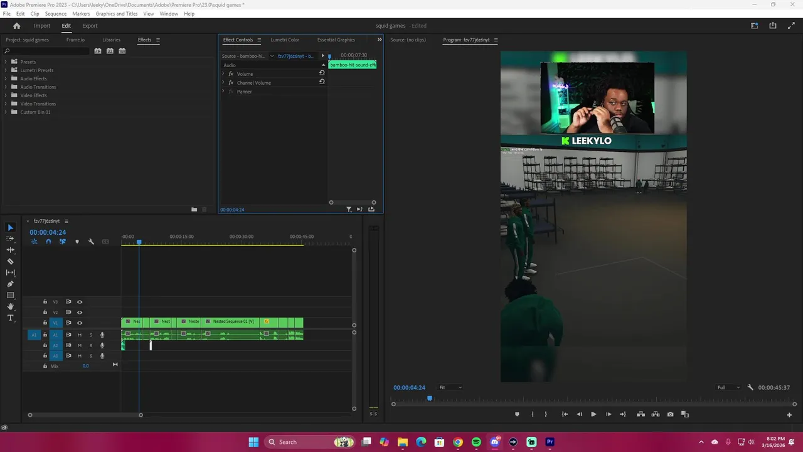Select the Type tool
Screen dimensions: 803x452
(x=10, y=318)
